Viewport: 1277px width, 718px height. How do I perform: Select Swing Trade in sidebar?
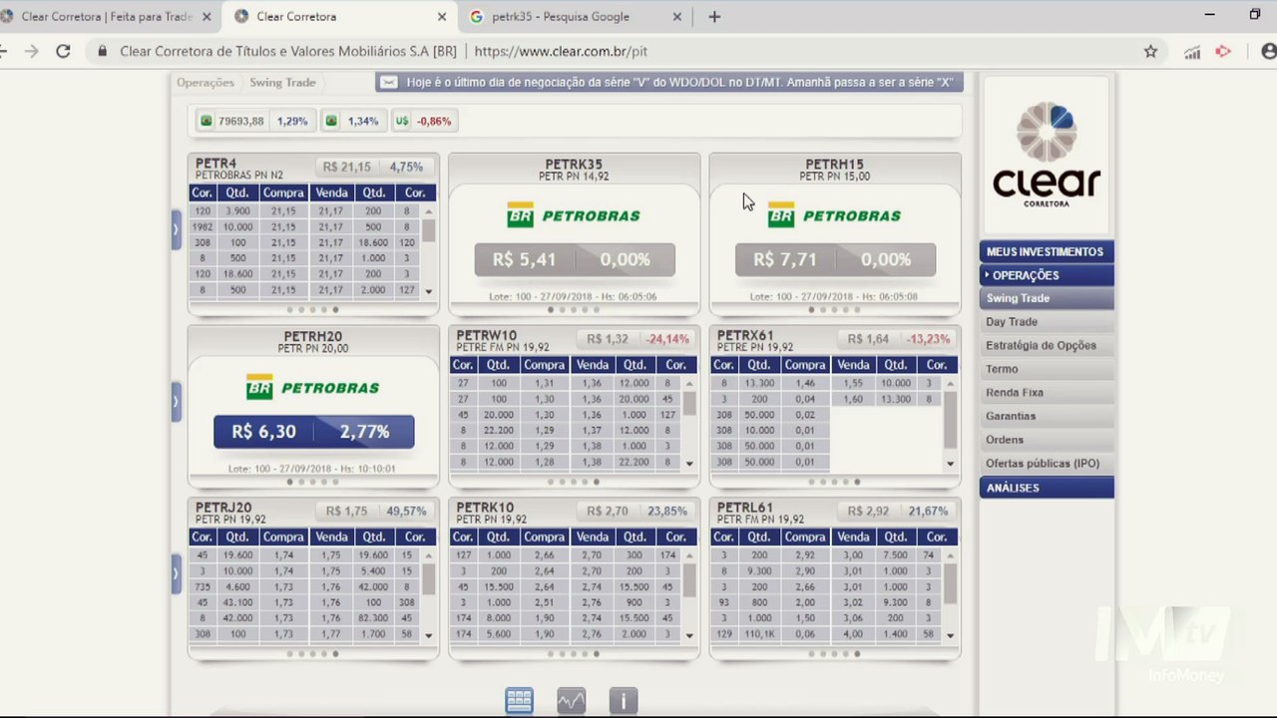click(x=1046, y=298)
